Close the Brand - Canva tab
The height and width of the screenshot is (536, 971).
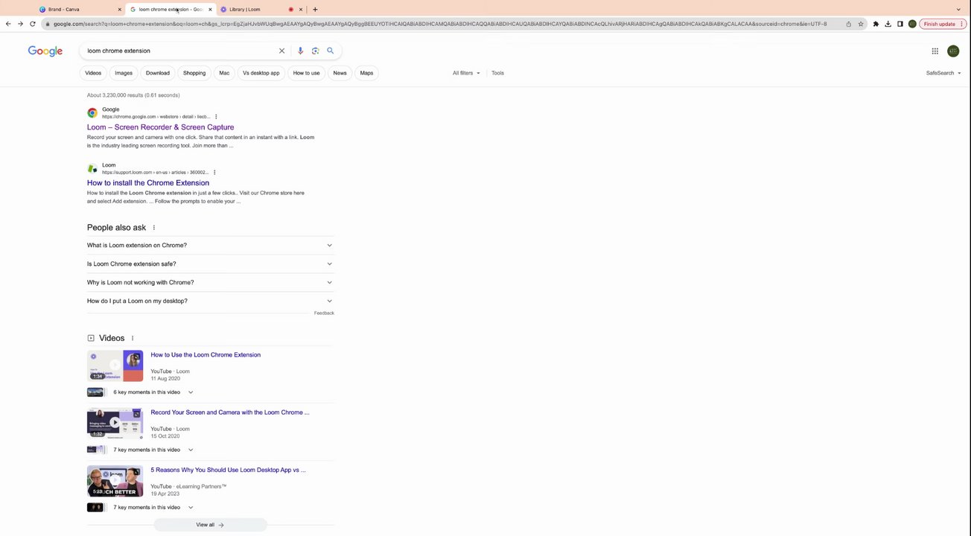[x=119, y=10]
